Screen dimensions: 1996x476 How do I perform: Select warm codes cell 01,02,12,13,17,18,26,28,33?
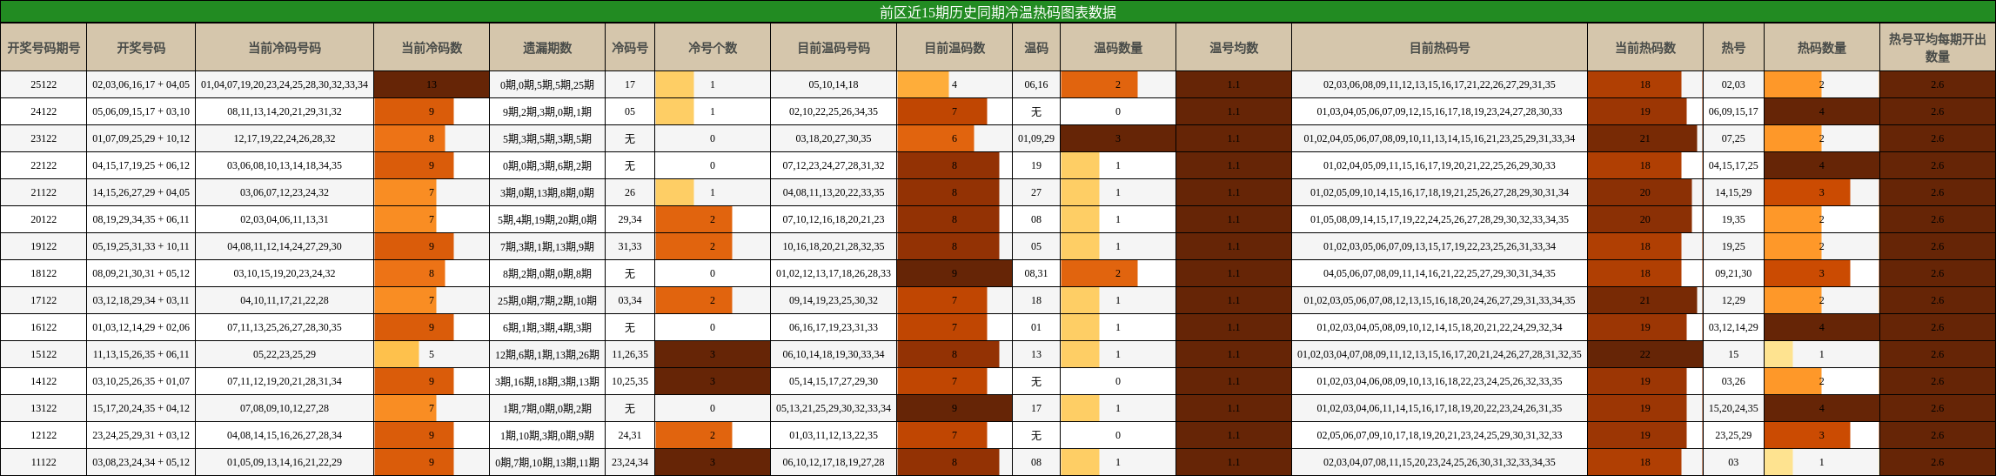pyautogui.click(x=834, y=273)
